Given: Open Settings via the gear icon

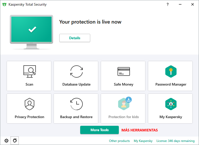Looking at the screenshot, I should tap(6, 141).
